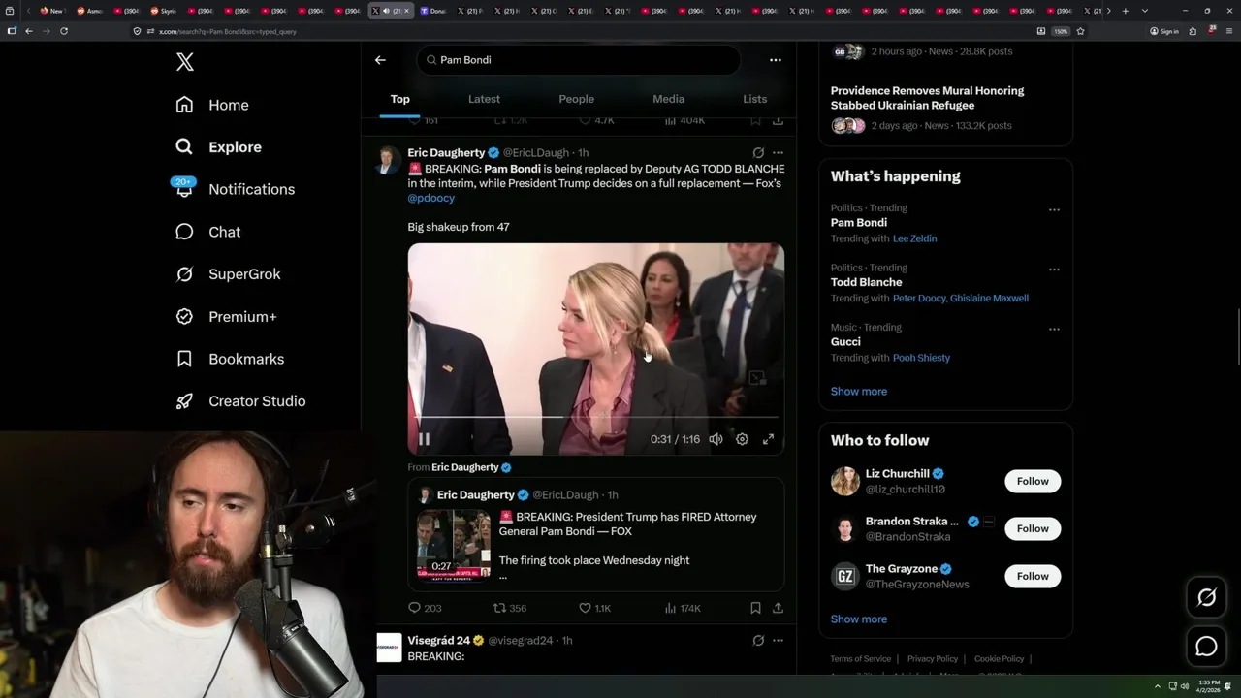The height and width of the screenshot is (698, 1241).
Task: Open Visegrád 24 profile name
Action: click(438, 641)
